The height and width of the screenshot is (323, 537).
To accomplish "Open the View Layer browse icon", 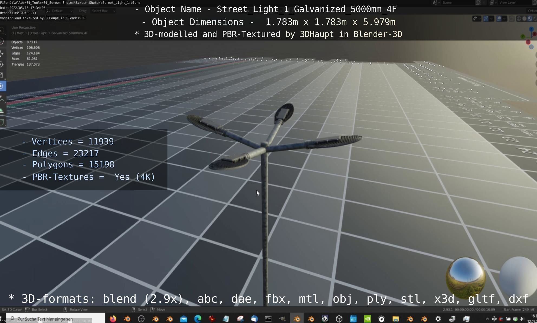I will [x=493, y=2].
